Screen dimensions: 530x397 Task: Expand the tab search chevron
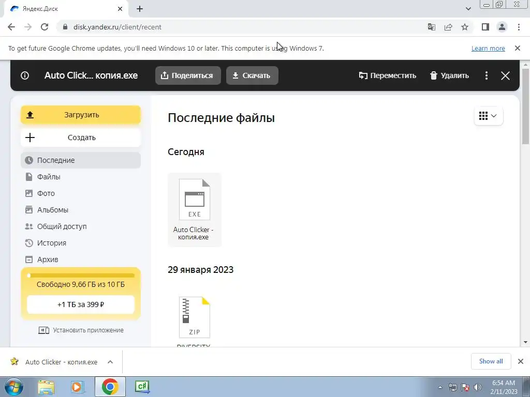click(468, 9)
